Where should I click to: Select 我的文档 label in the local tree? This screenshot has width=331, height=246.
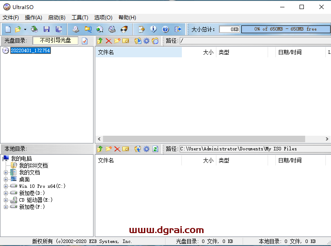(x=30, y=173)
